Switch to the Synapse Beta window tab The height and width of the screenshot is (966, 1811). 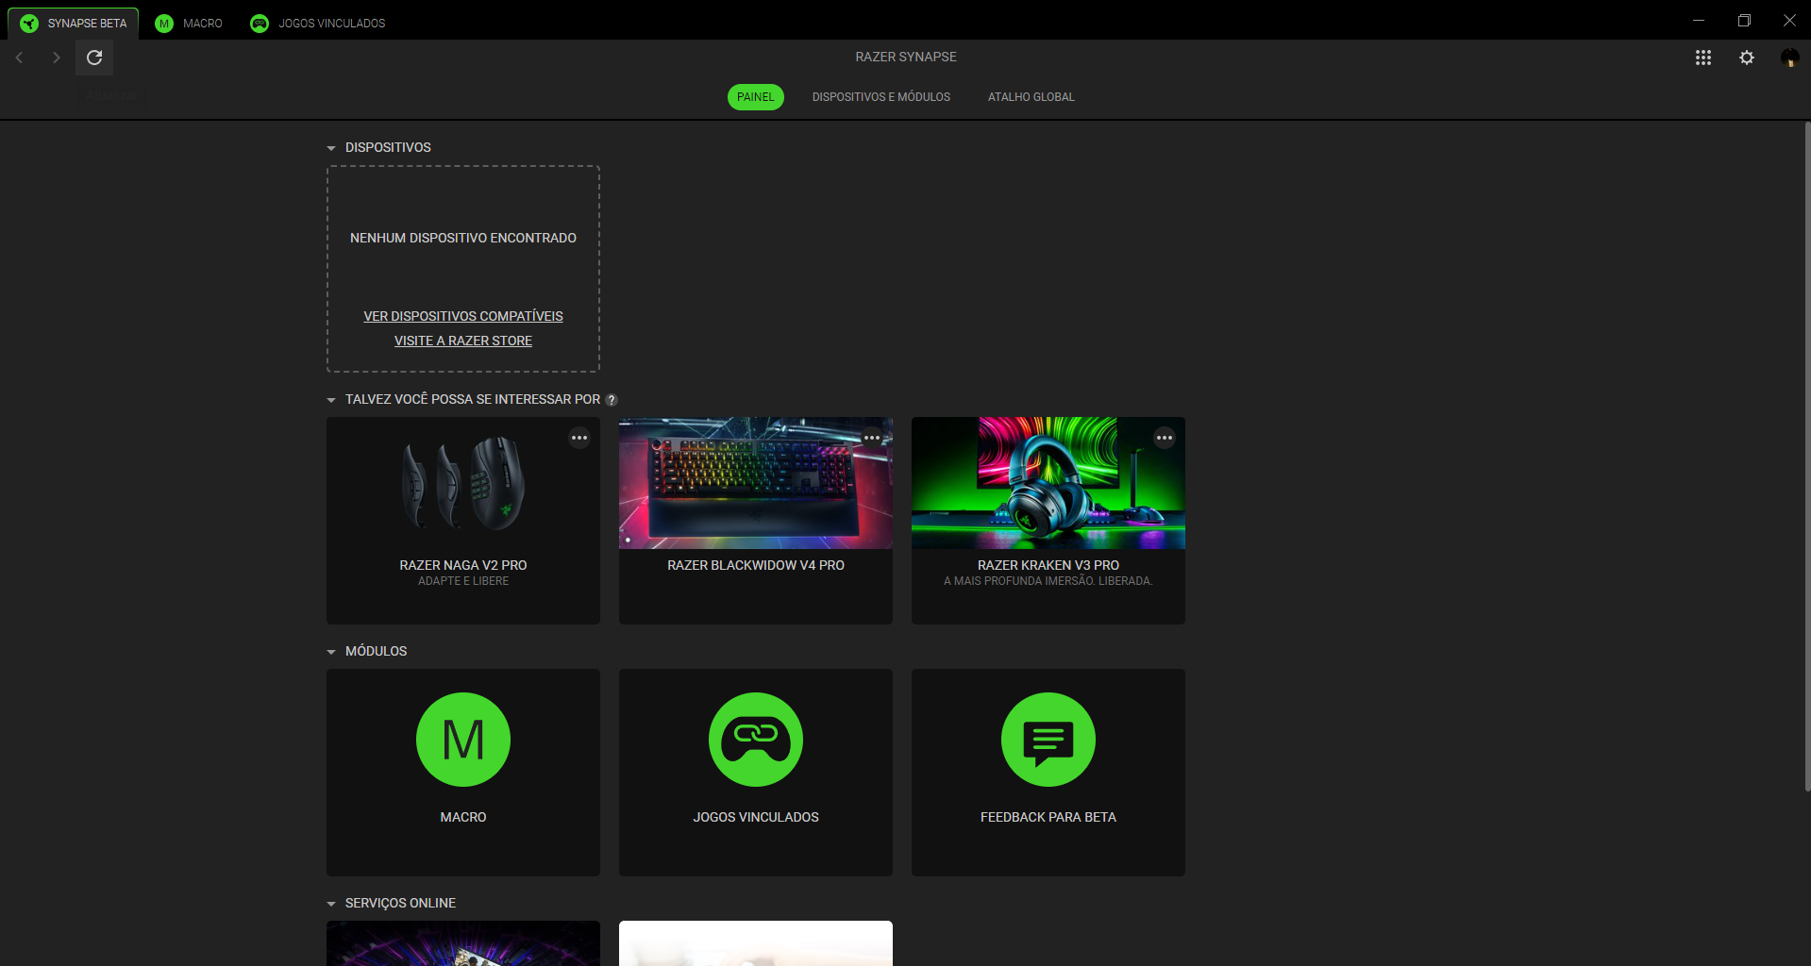tap(74, 24)
